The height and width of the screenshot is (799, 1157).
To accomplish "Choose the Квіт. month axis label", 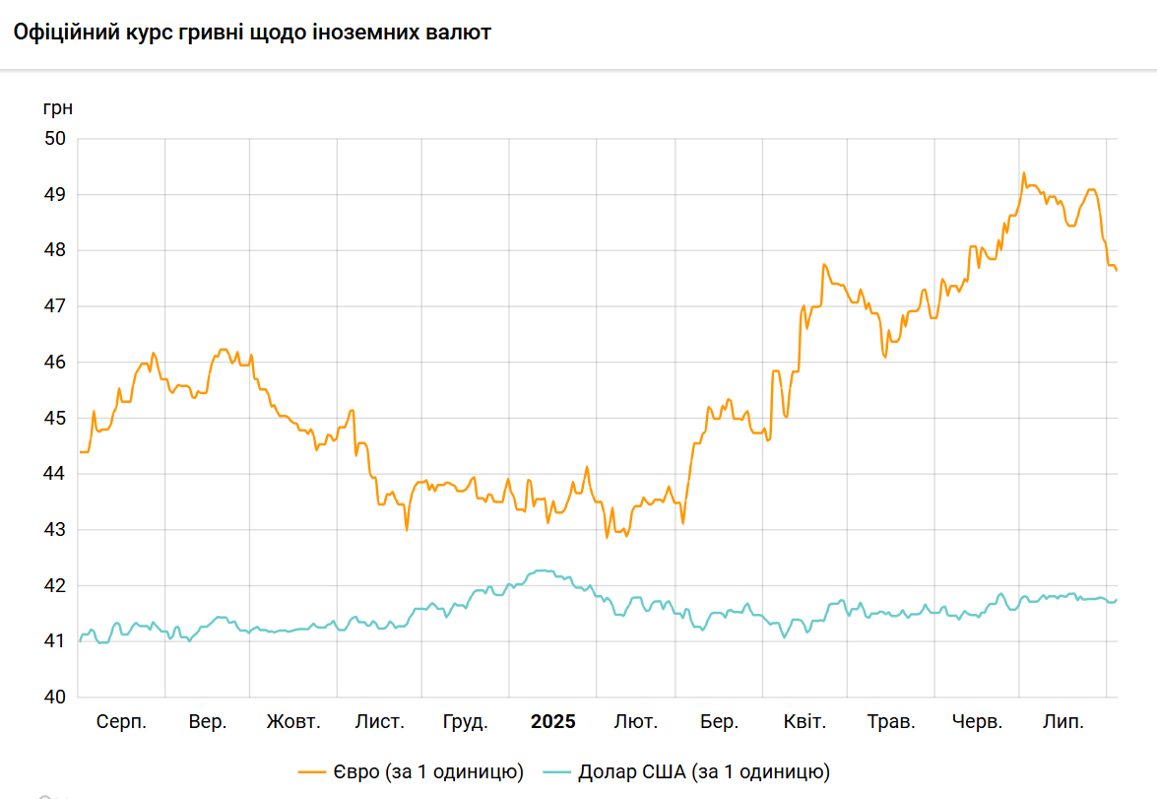I will coord(804,722).
